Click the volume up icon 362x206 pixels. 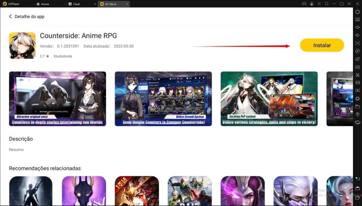[357, 27]
